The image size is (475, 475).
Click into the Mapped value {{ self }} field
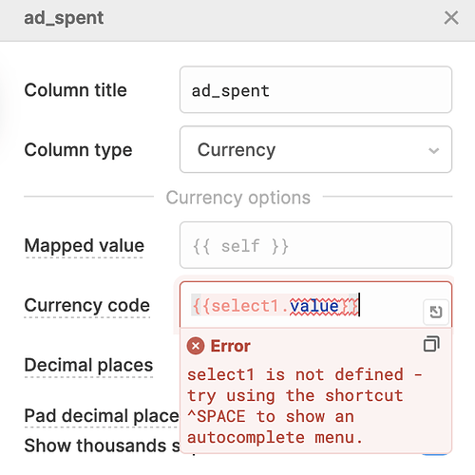315,245
